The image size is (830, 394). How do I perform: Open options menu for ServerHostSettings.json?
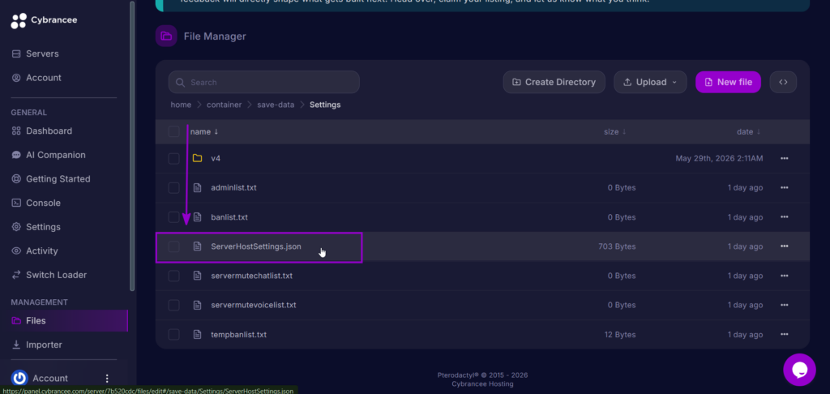784,246
